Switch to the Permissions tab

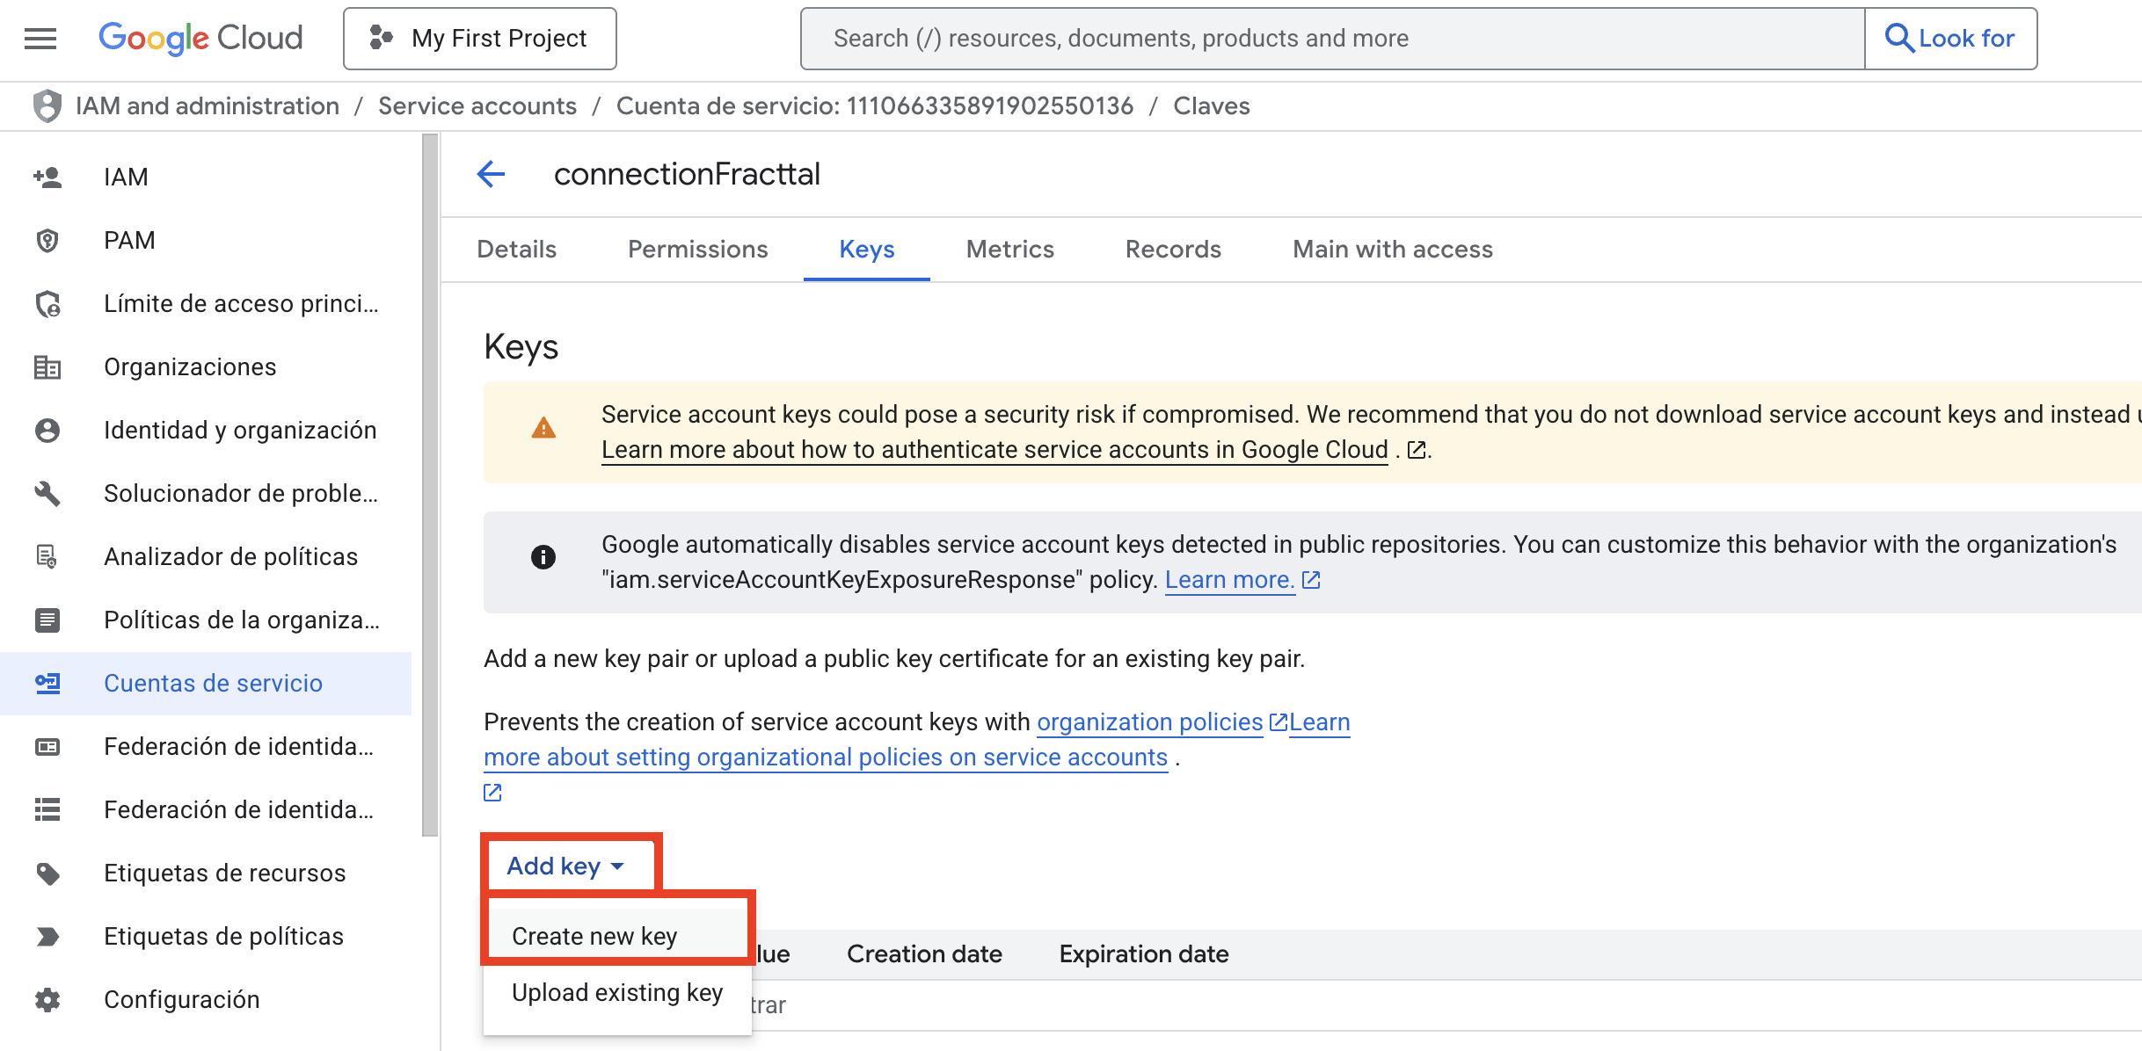click(697, 249)
